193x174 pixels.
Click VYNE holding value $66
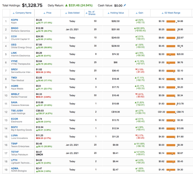click(x=115, y=62)
